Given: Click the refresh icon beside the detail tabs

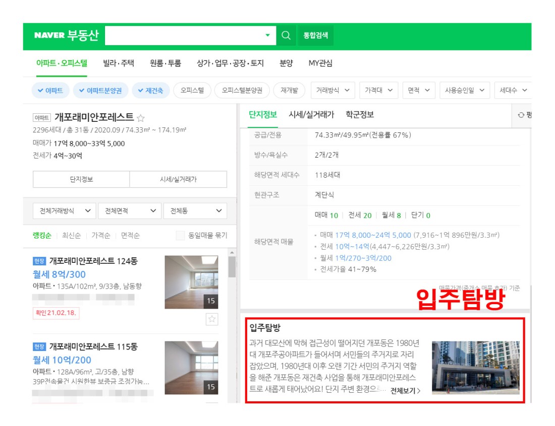Looking at the screenshot, I should point(521,115).
